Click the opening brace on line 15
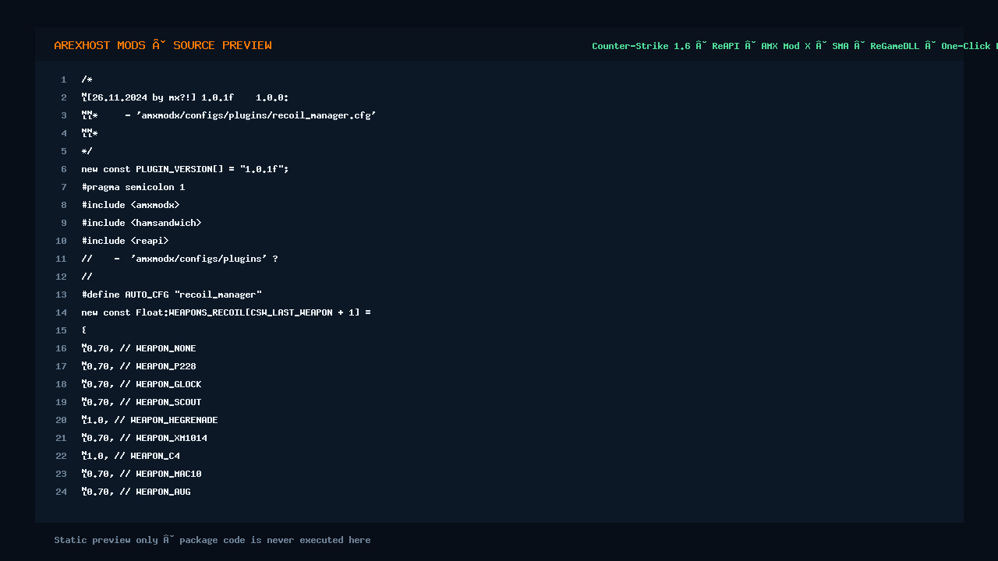The height and width of the screenshot is (561, 998). (84, 330)
